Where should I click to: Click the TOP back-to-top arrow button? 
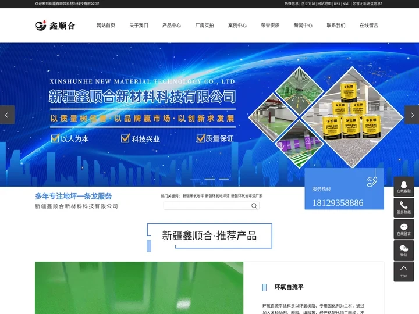404,272
